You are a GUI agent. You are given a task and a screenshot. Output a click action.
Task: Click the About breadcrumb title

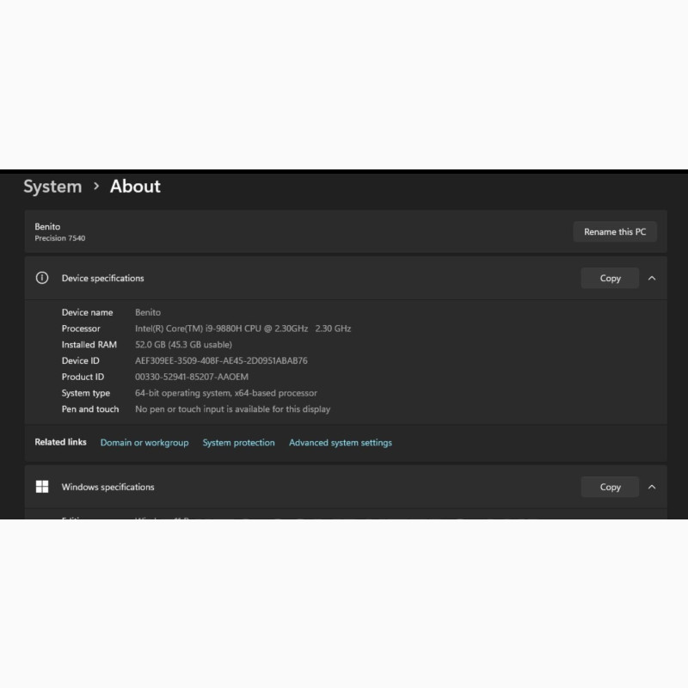135,187
